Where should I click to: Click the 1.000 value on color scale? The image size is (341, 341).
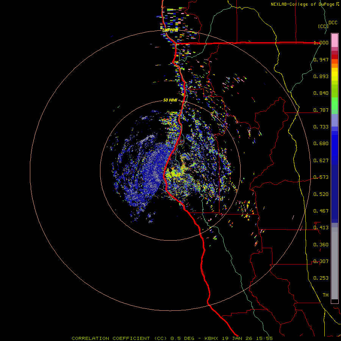pos(321,42)
